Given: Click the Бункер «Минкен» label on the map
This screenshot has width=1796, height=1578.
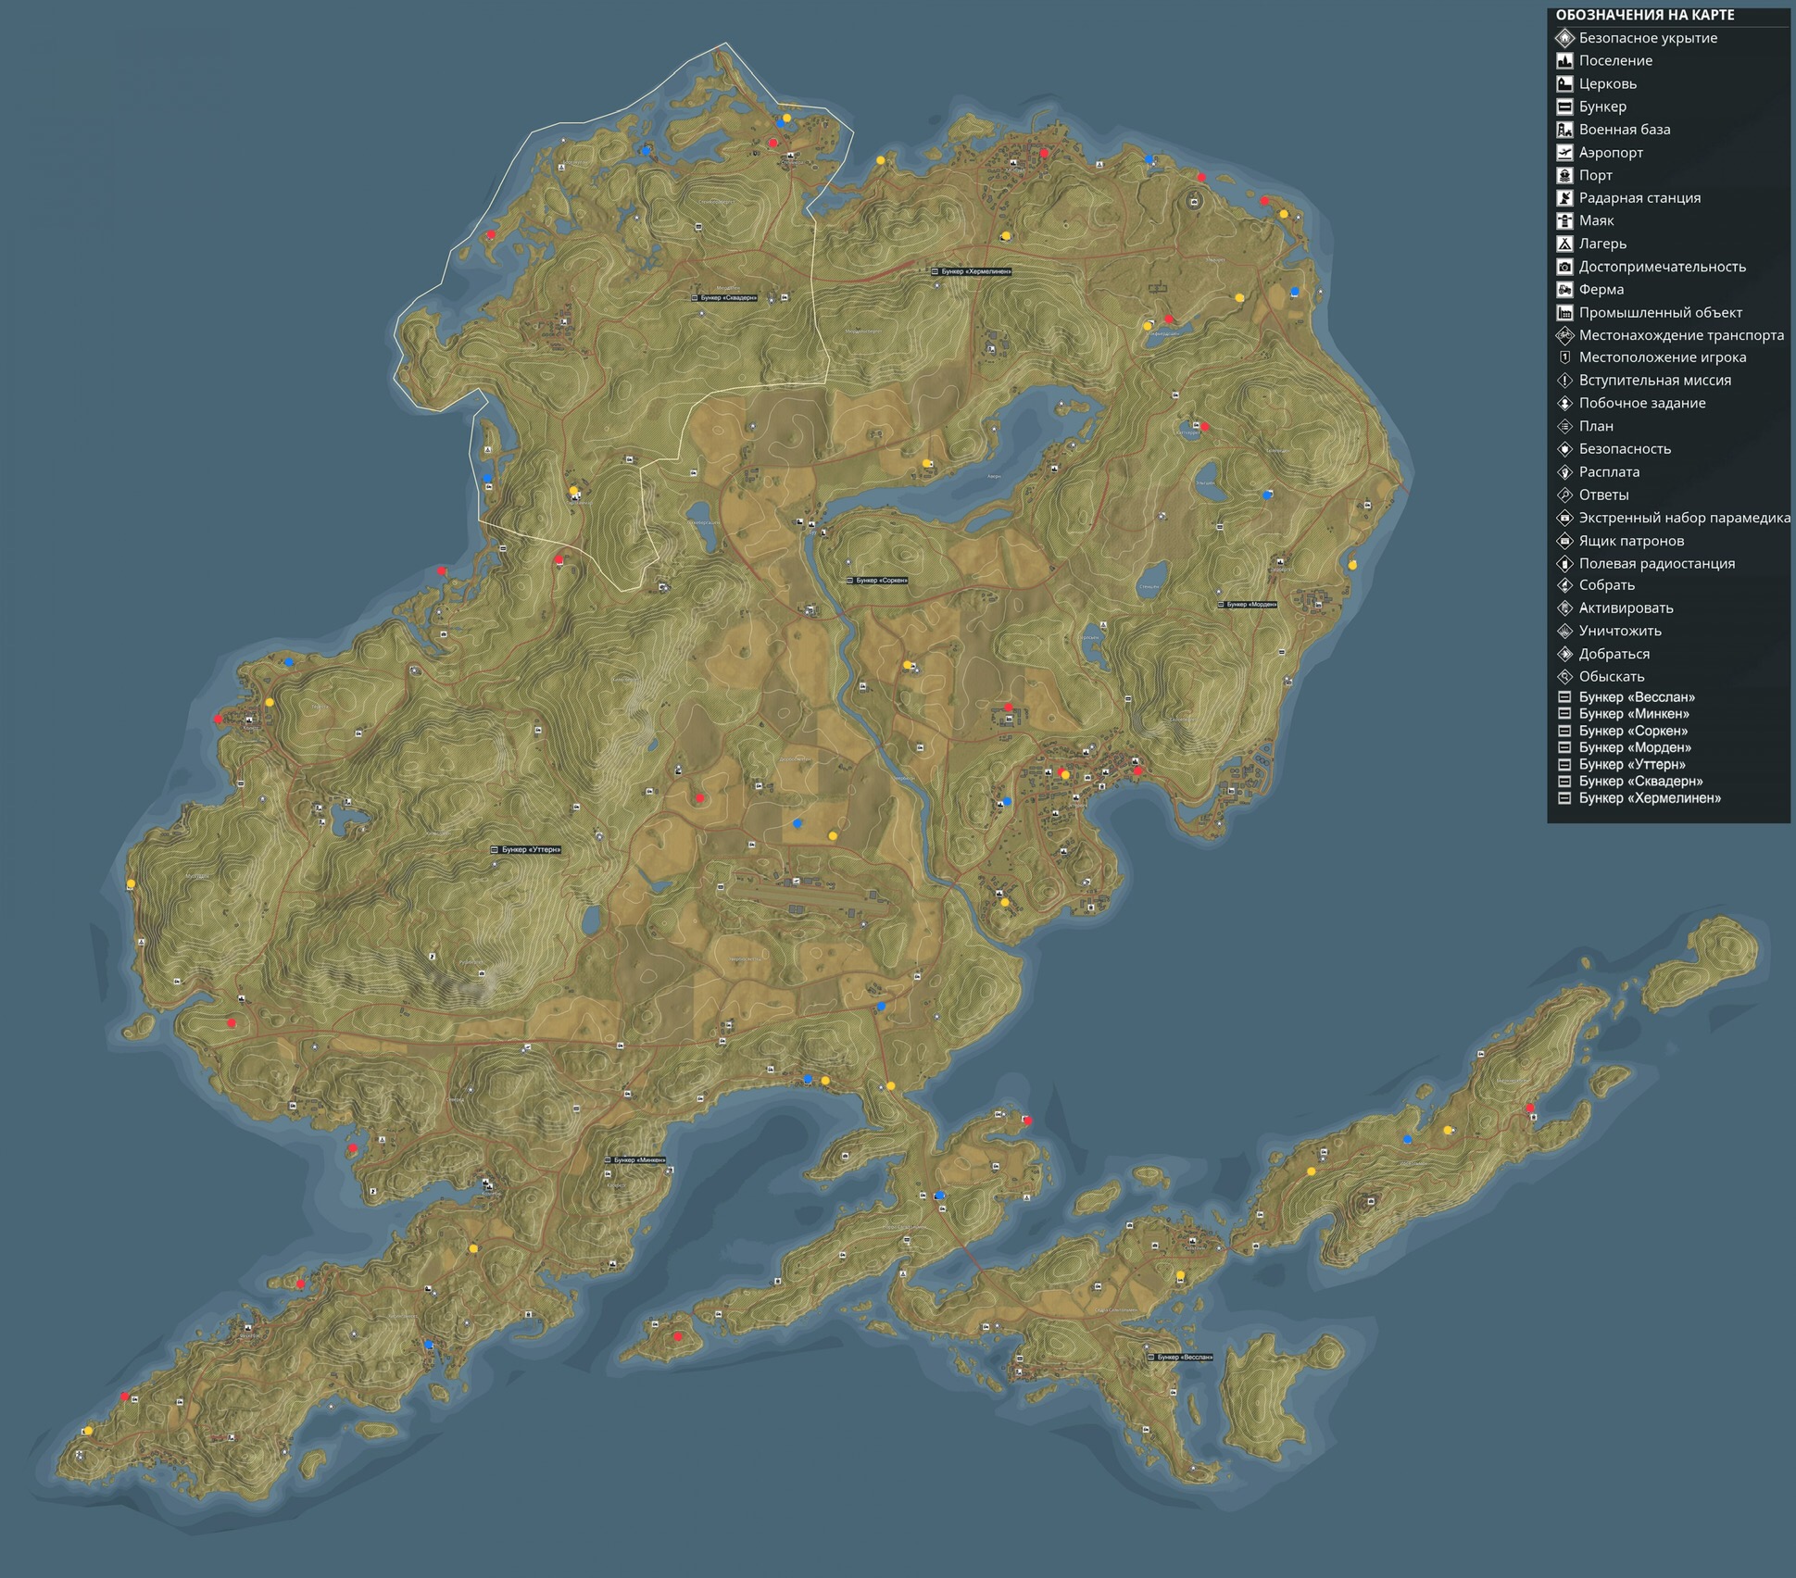Looking at the screenshot, I should pyautogui.click(x=635, y=1159).
